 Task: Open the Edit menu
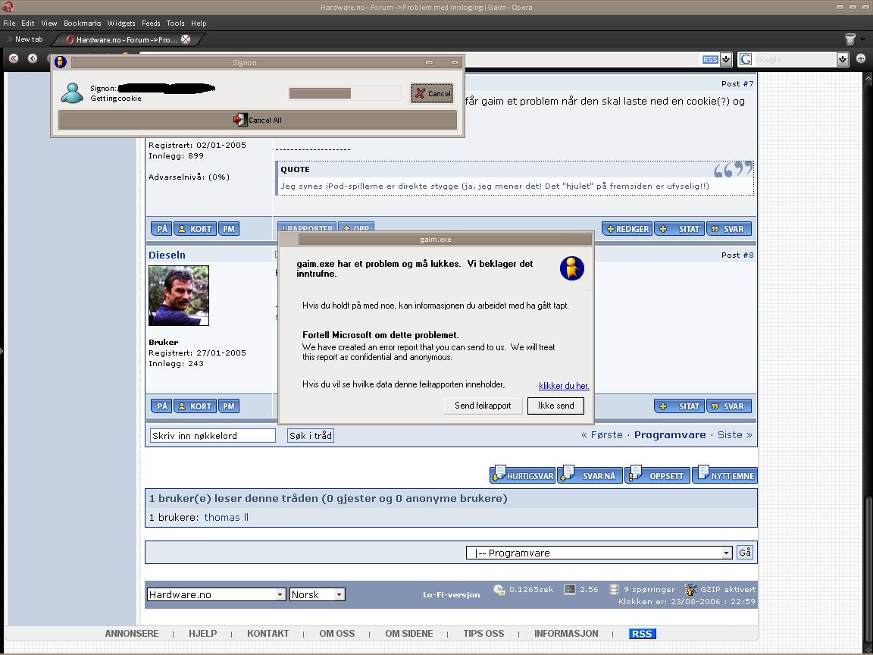pos(28,23)
